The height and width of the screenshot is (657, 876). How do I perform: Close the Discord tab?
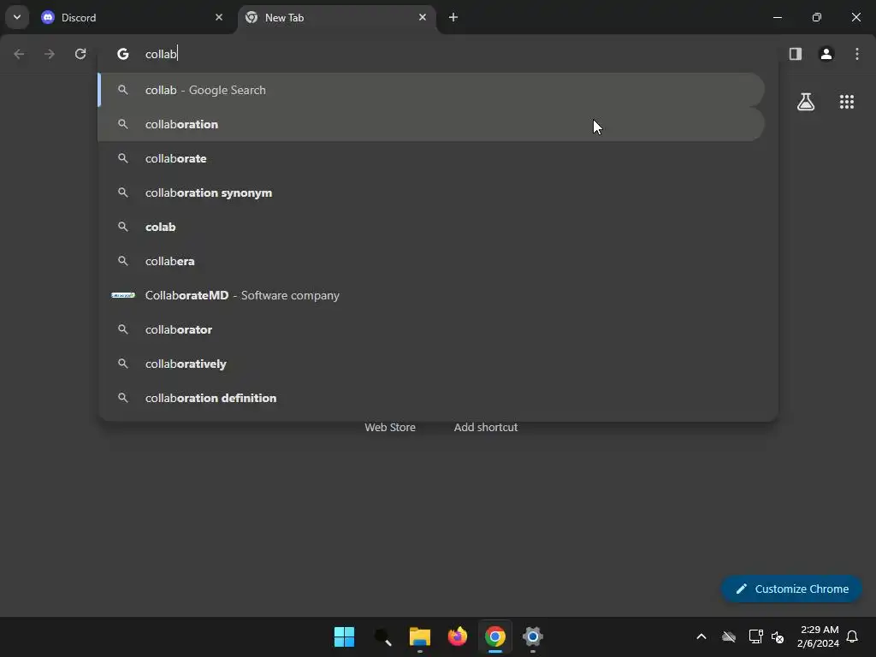[x=219, y=17]
